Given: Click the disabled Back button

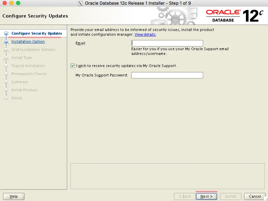Looking at the screenshot, I should coord(185,196).
